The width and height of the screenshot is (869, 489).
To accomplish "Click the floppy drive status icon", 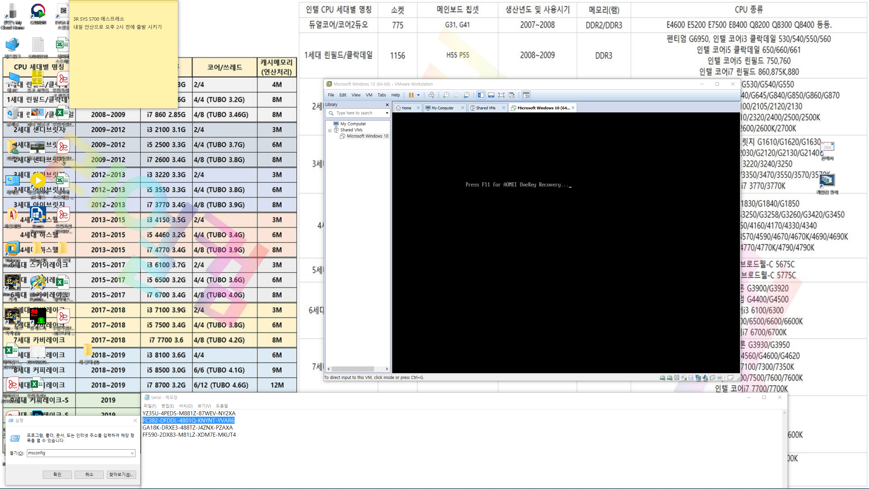I will pyautogui.click(x=691, y=378).
